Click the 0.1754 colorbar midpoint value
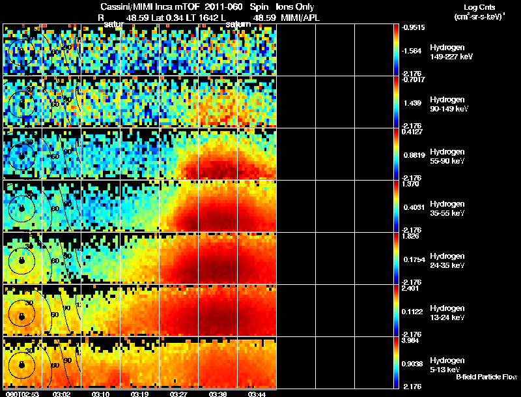Image resolution: width=521 pixels, height=397 pixels. coord(414,259)
